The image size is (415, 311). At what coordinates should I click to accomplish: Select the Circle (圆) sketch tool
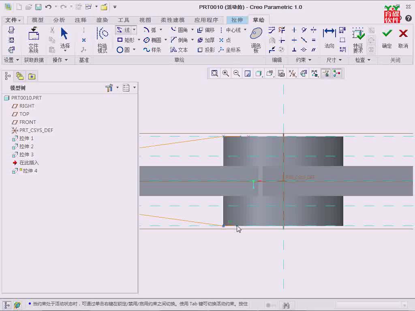123,50
